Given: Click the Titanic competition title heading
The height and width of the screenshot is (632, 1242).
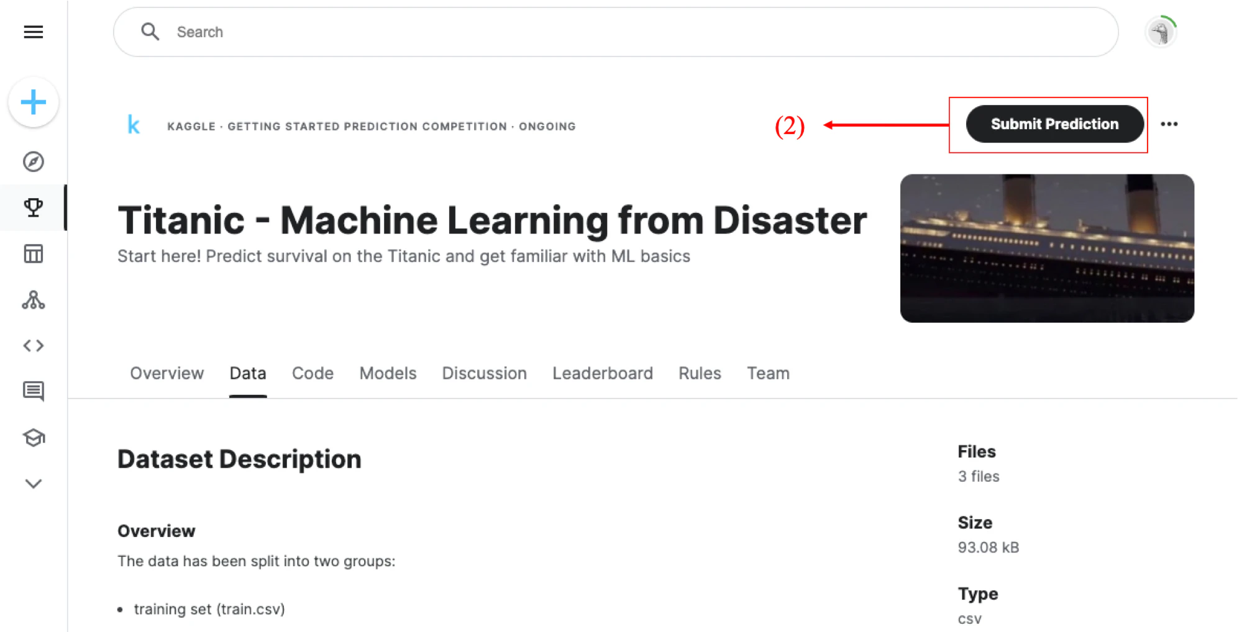Looking at the screenshot, I should [x=492, y=220].
